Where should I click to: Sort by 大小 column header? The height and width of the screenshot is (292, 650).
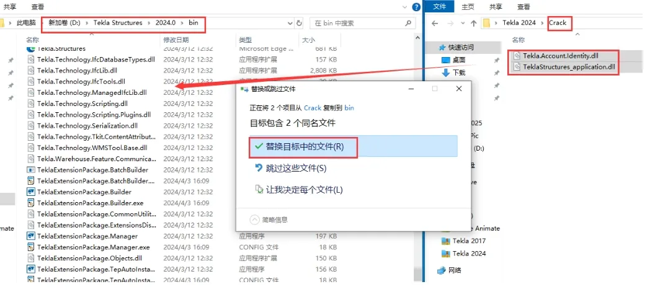click(308, 40)
